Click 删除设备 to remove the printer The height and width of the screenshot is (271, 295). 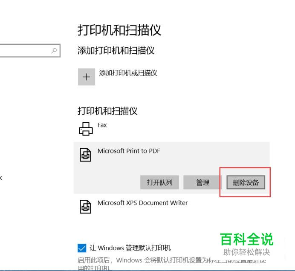(246, 182)
